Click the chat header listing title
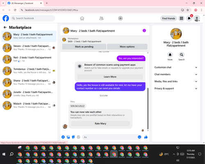Image resolution: width=205 pixels, height=164 pixels. (93, 31)
